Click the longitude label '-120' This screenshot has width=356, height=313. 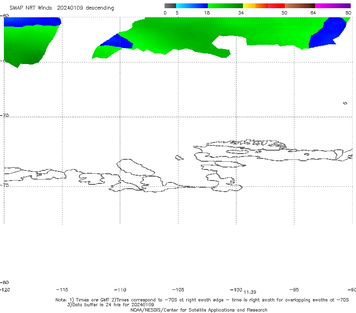5,289
